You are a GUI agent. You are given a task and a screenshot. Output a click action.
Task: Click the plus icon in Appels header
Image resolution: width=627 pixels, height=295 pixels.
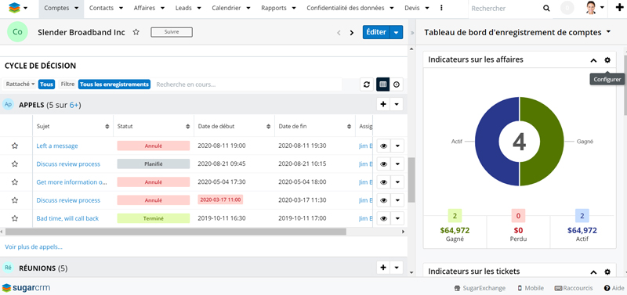[383, 104]
